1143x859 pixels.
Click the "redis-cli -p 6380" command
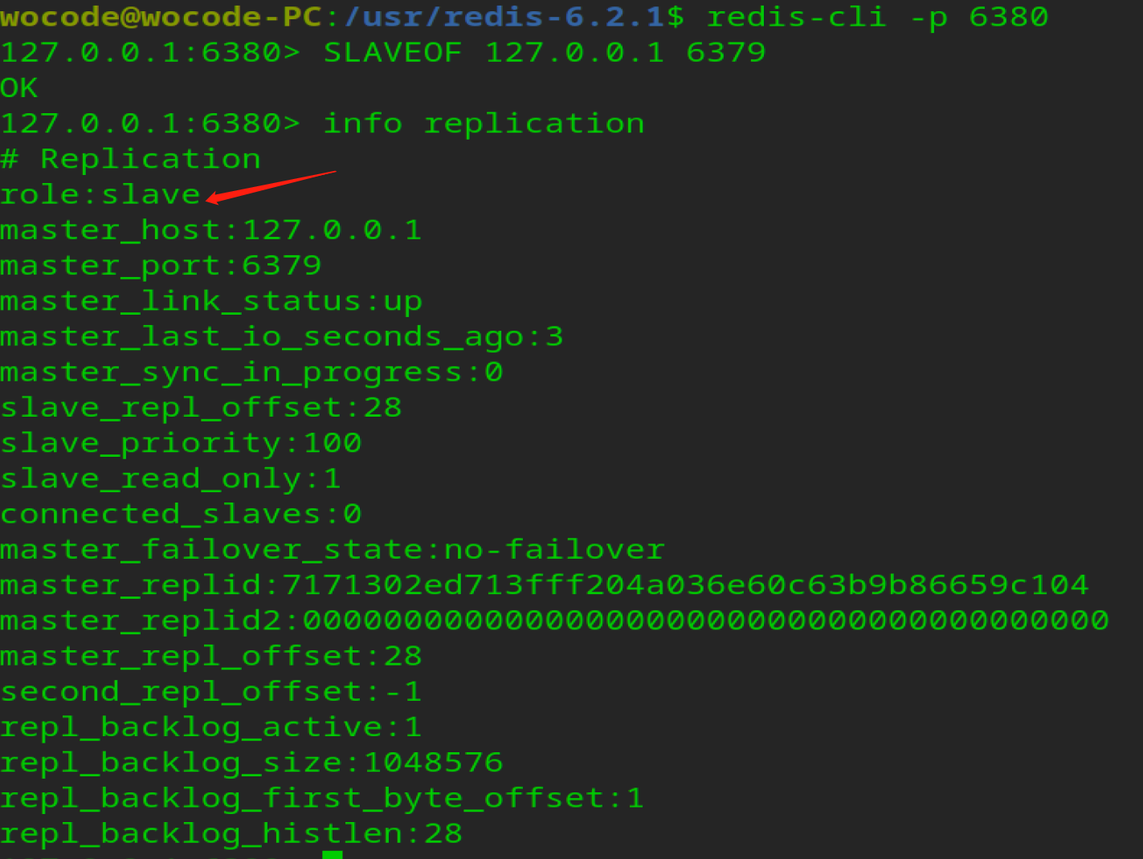coord(876,17)
